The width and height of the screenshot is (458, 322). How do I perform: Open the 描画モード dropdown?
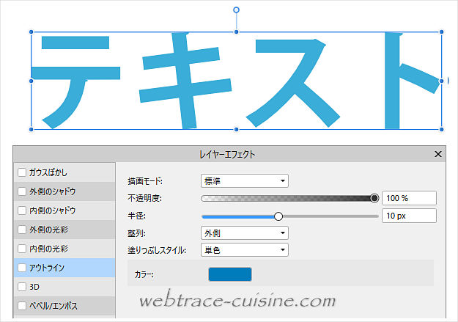point(244,180)
